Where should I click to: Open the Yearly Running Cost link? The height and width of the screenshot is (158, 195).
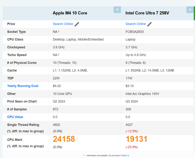[23, 86]
